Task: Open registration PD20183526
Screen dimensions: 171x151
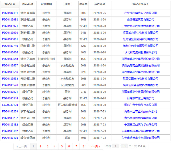Action: (x=10, y=85)
